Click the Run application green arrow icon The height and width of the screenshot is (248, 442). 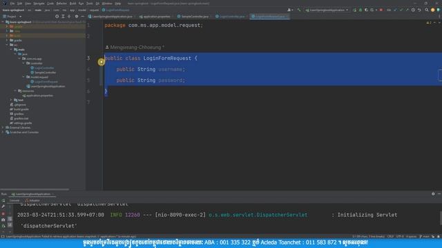tap(354, 10)
